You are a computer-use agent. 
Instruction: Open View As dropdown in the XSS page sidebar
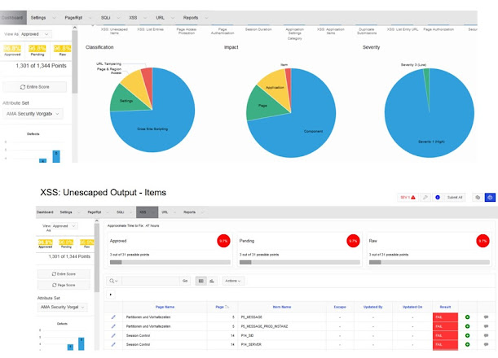click(x=64, y=226)
